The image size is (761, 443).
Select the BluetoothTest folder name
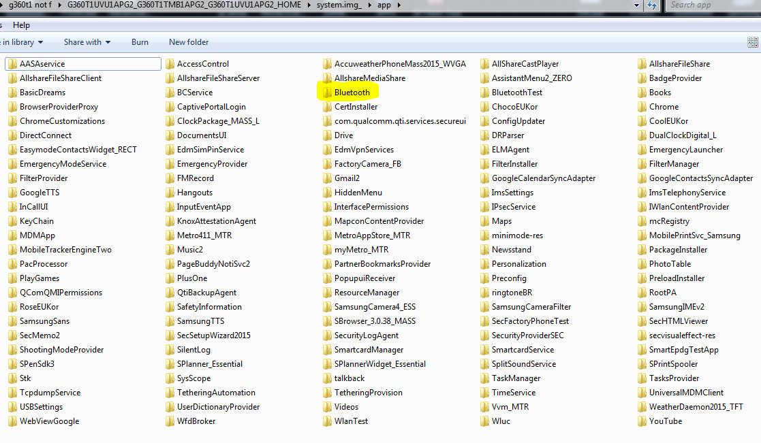[x=517, y=93]
